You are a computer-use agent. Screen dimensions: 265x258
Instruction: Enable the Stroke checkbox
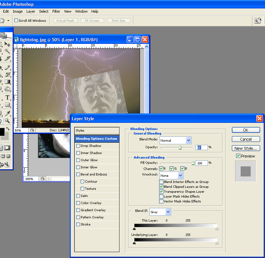(x=78, y=224)
